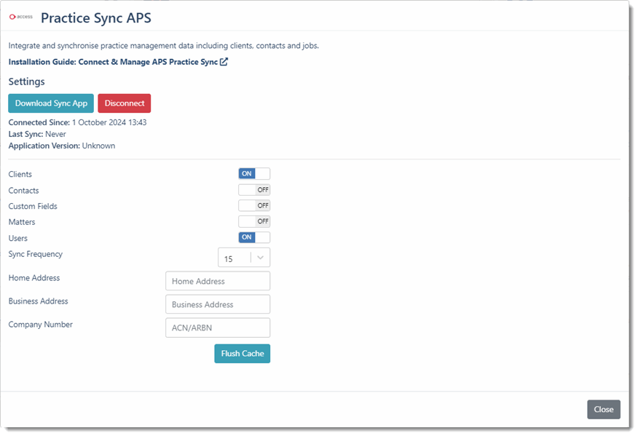Click the Flush Cache button

click(x=242, y=353)
